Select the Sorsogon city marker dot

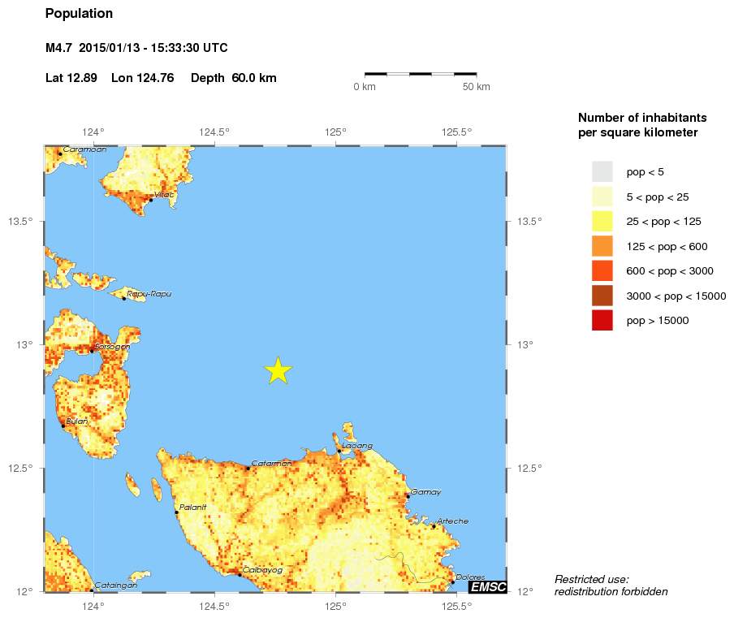[x=91, y=351]
